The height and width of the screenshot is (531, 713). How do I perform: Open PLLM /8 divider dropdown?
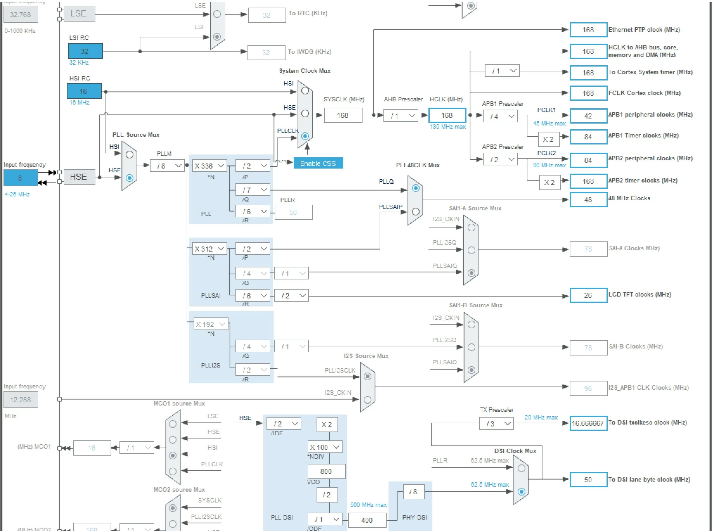(167, 165)
